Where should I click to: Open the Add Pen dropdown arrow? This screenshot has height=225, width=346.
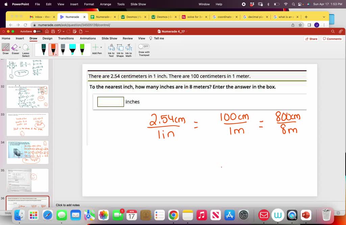coord(101,47)
